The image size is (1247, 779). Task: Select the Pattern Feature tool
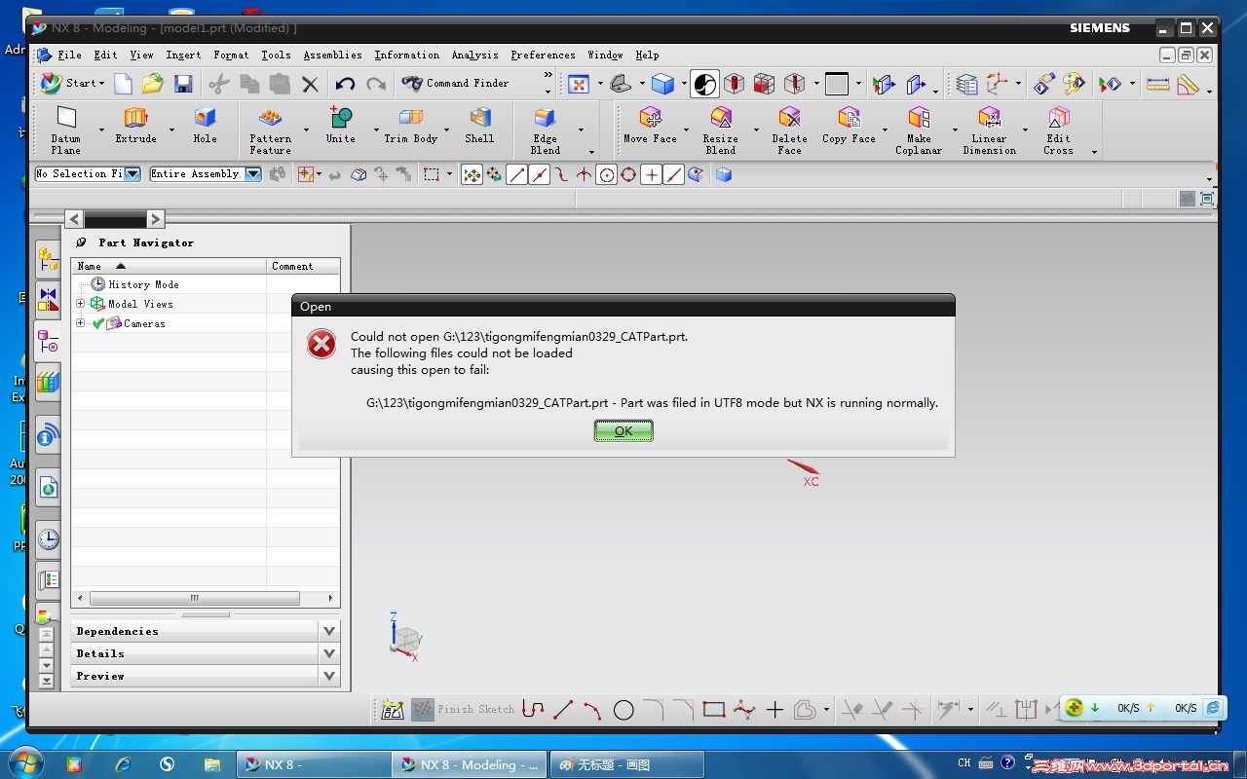[270, 130]
